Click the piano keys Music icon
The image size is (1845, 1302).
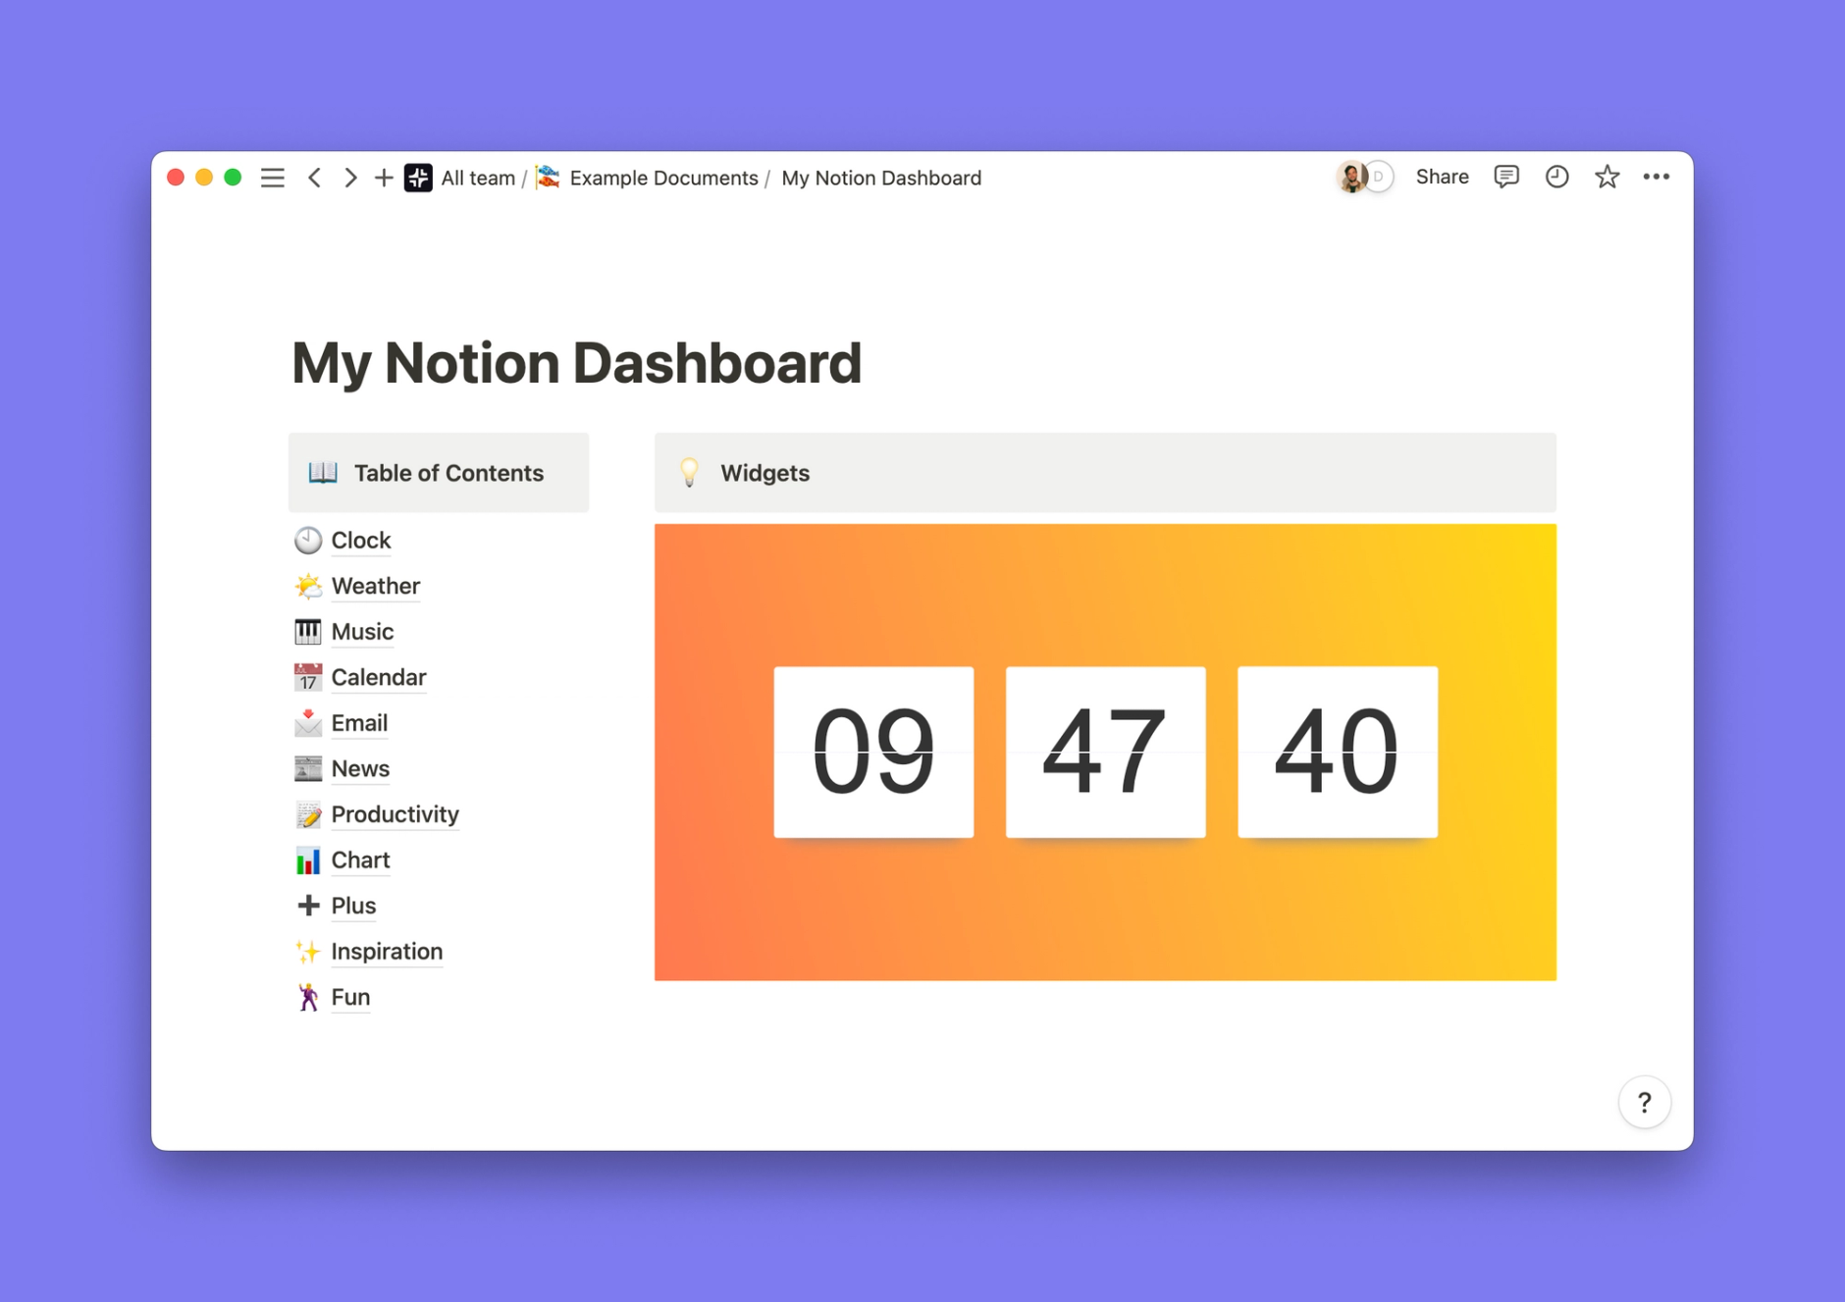click(x=308, y=631)
